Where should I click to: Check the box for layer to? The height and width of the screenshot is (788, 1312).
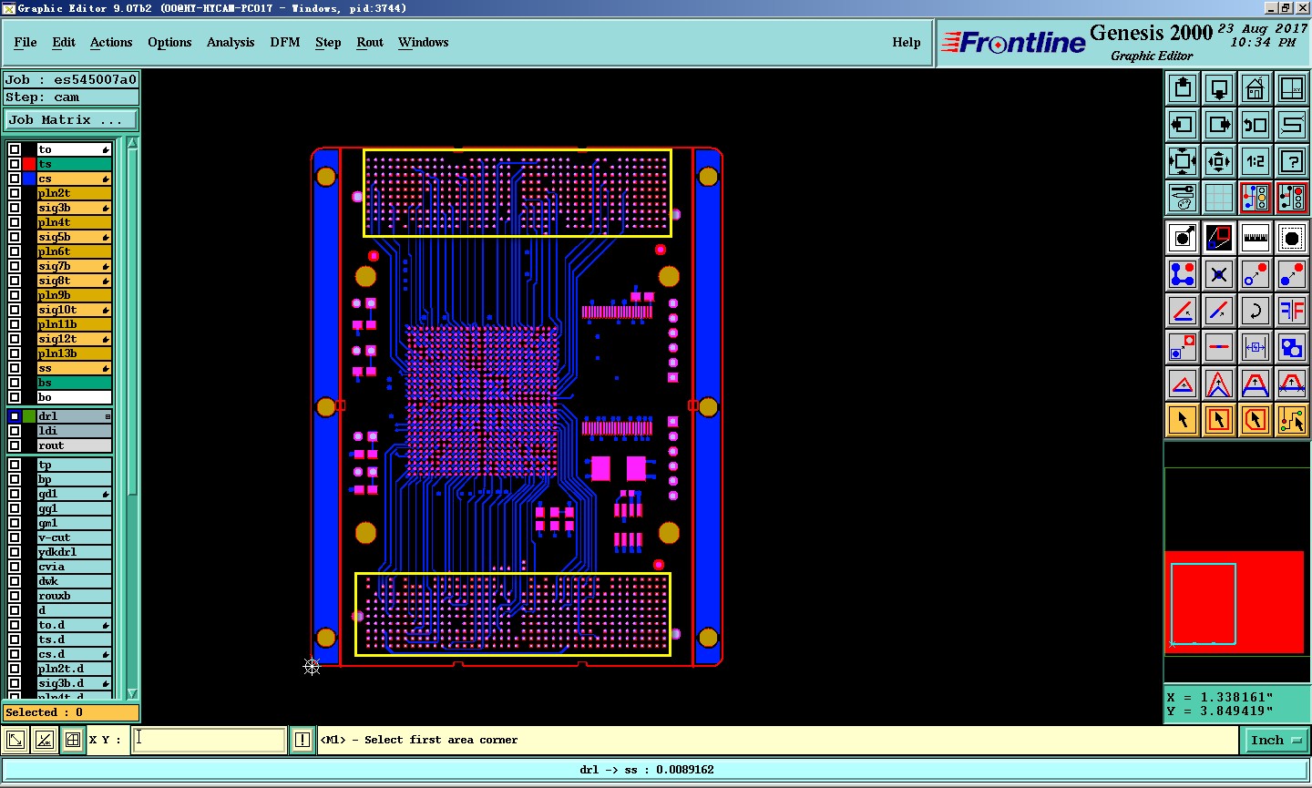15,149
